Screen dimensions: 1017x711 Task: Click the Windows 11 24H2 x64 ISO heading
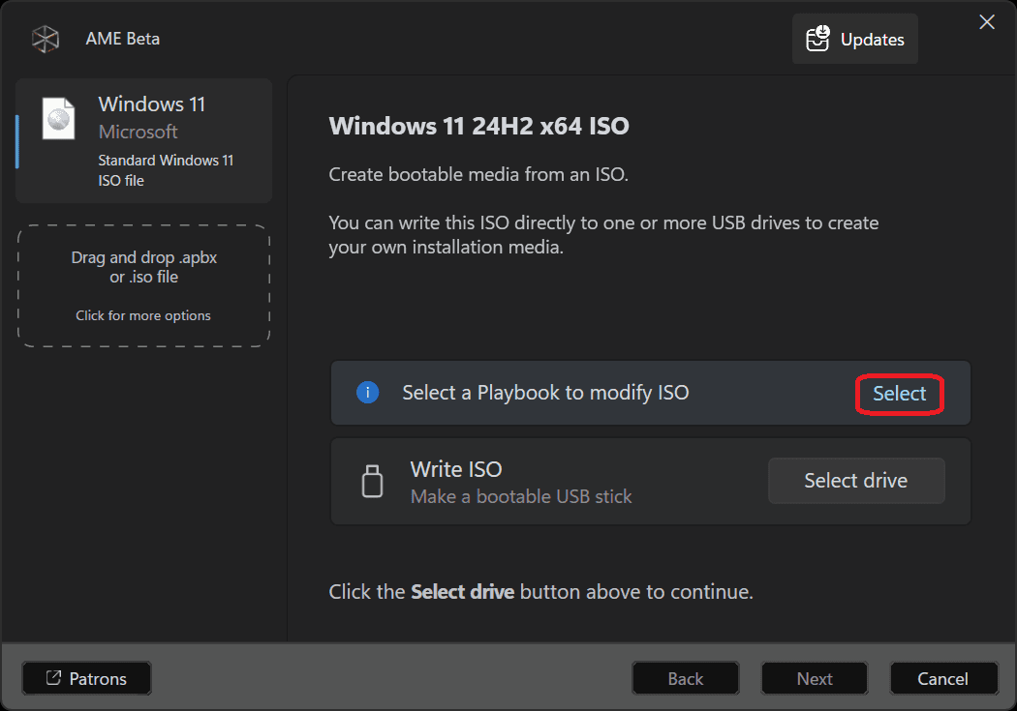[478, 126]
